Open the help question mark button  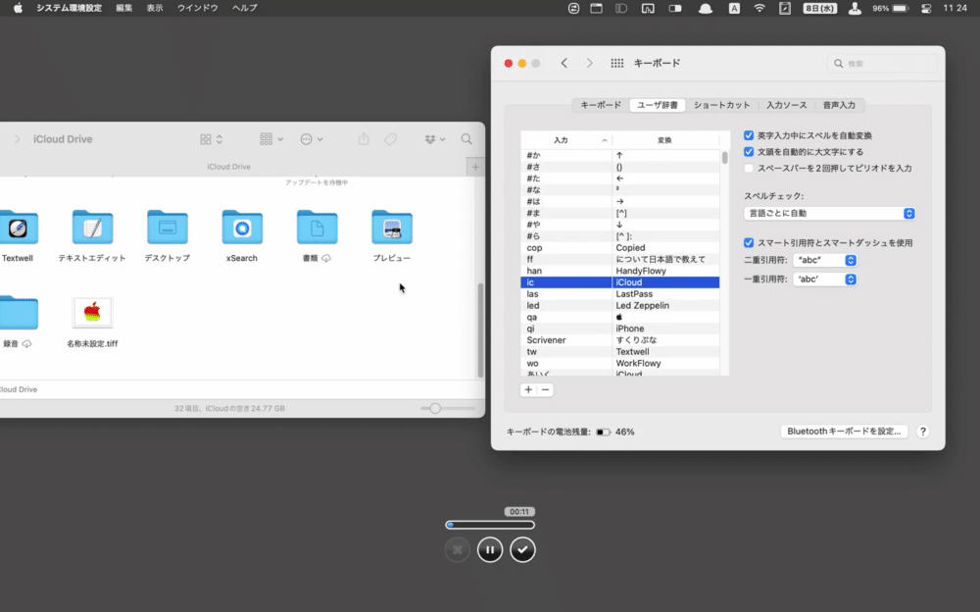coord(922,432)
